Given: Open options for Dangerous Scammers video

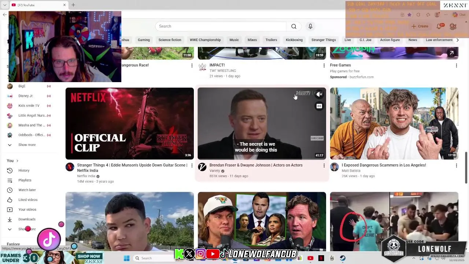Looking at the screenshot, I should pos(456,166).
